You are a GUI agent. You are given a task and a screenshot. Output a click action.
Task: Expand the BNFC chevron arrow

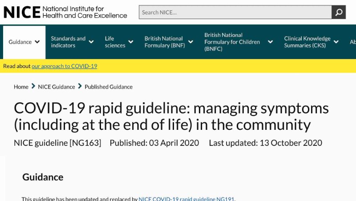(x=270, y=42)
